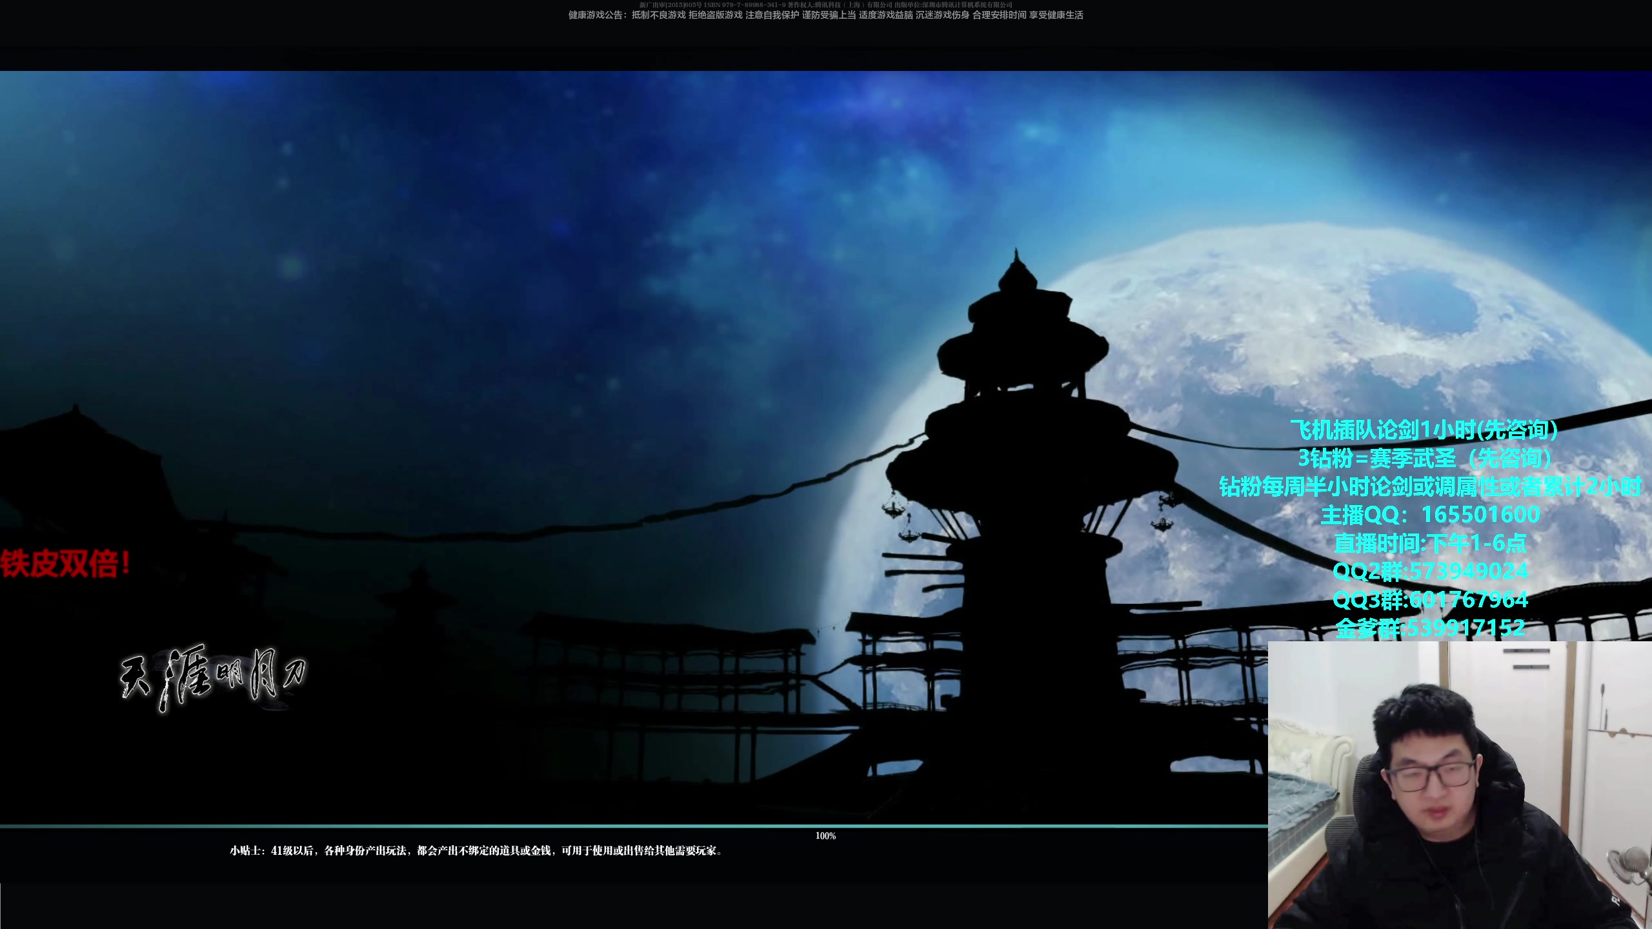1652x929 pixels.
Task: Click the 3钻粉=赛季武圣 overlay line
Action: [1426, 458]
